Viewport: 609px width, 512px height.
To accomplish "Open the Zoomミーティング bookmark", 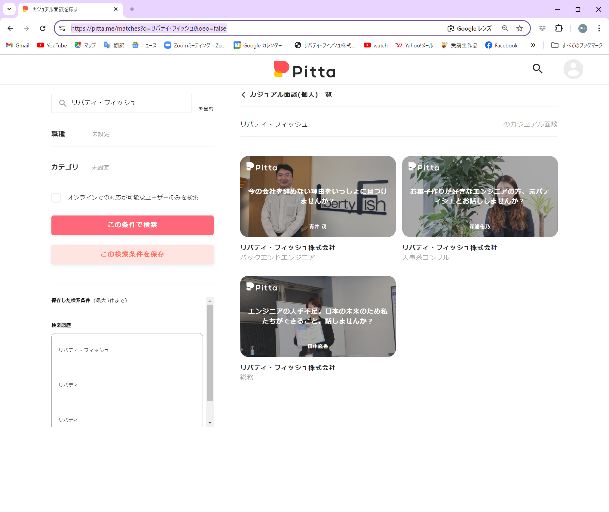I will click(x=195, y=45).
